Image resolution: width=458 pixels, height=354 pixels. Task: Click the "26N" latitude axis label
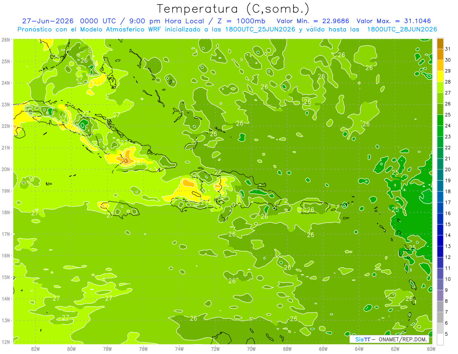tap(6, 39)
